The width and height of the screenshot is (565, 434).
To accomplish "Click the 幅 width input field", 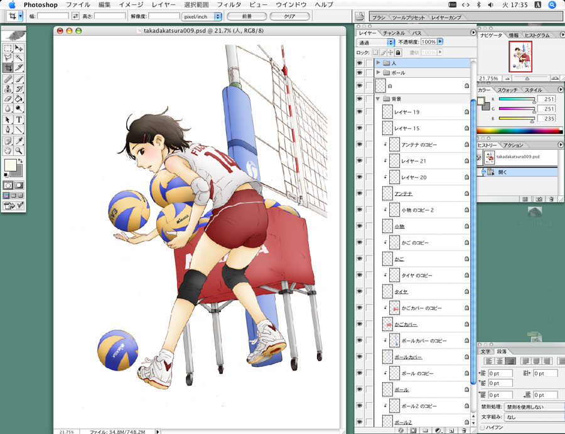I will 53,16.
